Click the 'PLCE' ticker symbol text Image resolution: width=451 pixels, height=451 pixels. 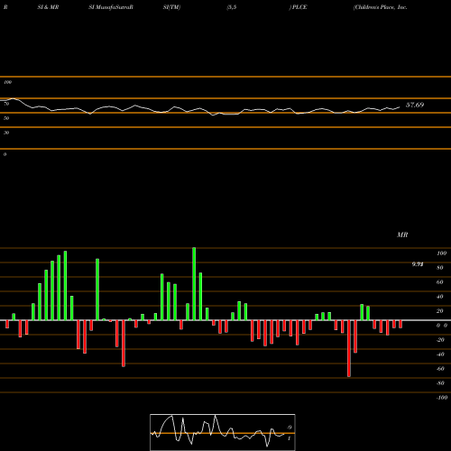[299, 7]
